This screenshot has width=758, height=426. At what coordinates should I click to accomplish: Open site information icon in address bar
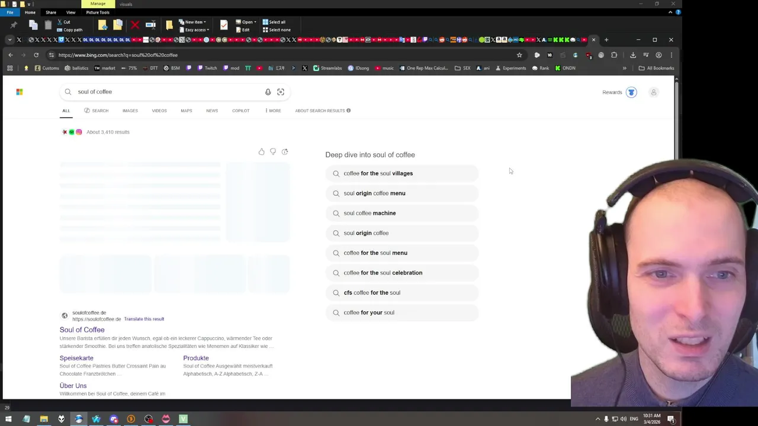pos(52,55)
